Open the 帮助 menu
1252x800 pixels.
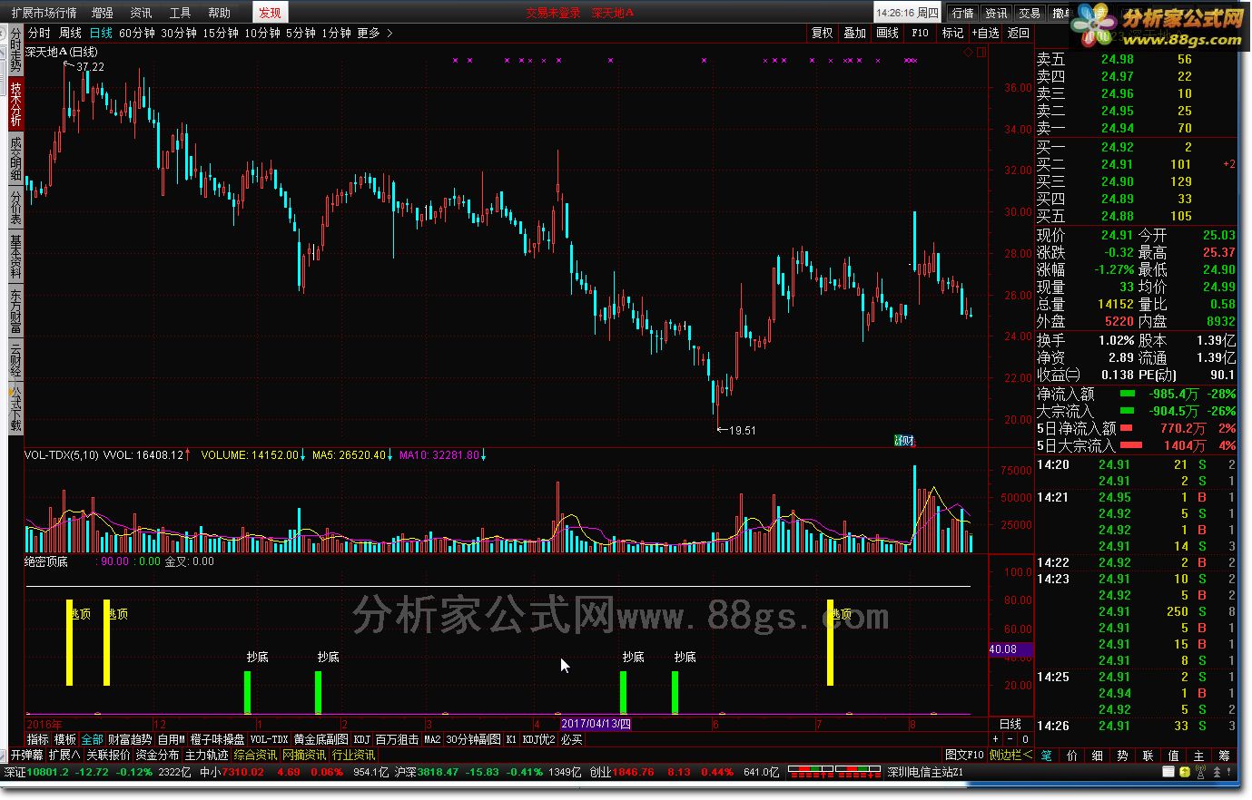coord(219,13)
